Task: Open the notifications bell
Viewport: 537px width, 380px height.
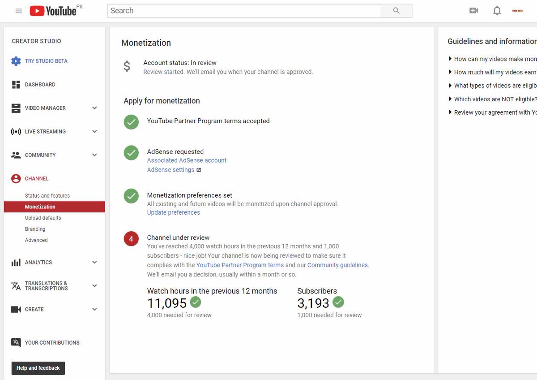Action: point(497,11)
